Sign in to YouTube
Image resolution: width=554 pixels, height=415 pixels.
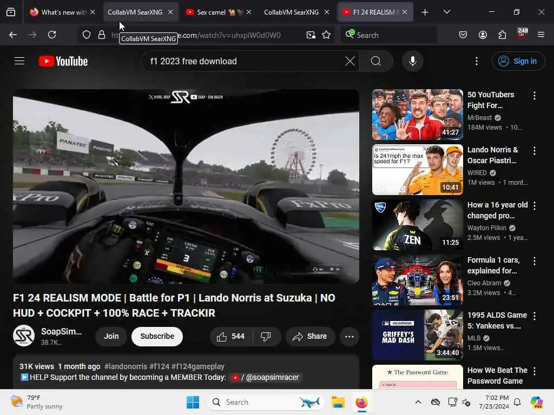(x=518, y=61)
